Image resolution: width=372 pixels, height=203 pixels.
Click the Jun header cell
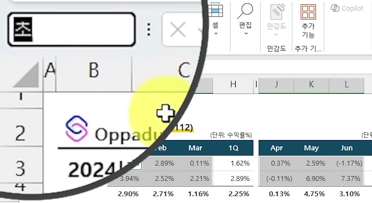coord(347,148)
